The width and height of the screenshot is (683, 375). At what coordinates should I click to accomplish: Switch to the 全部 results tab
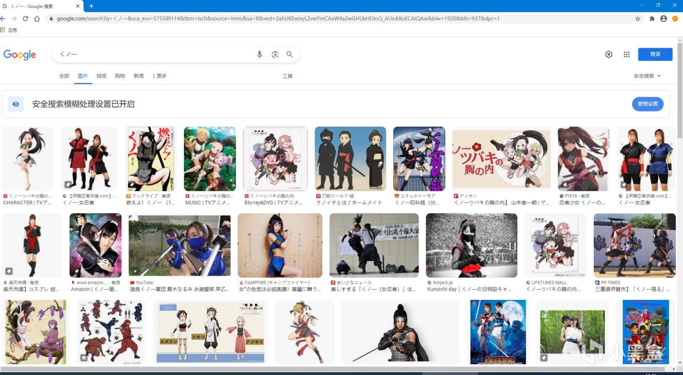(x=64, y=76)
